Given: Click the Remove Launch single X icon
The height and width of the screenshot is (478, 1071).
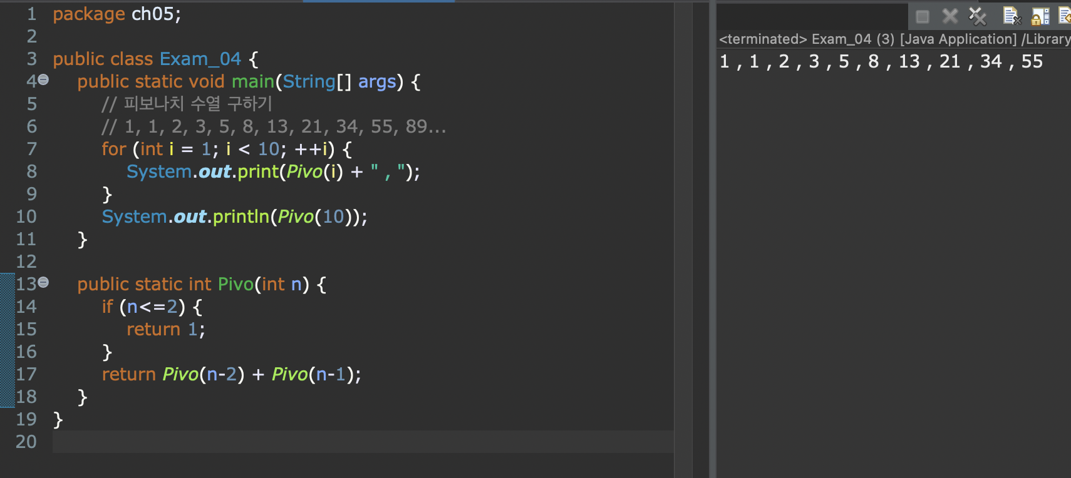Looking at the screenshot, I should coord(950,16).
